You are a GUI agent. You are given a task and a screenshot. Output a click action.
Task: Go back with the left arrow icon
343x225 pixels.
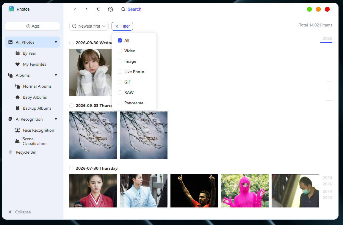coord(75,9)
